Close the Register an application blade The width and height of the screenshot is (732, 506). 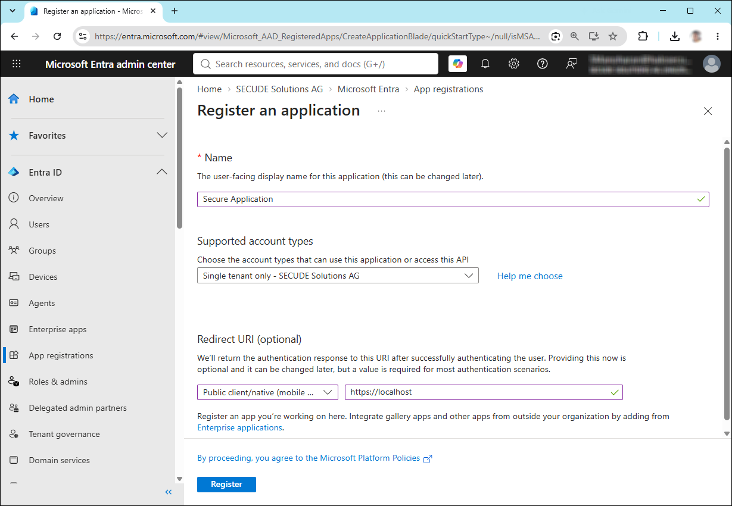pos(708,111)
